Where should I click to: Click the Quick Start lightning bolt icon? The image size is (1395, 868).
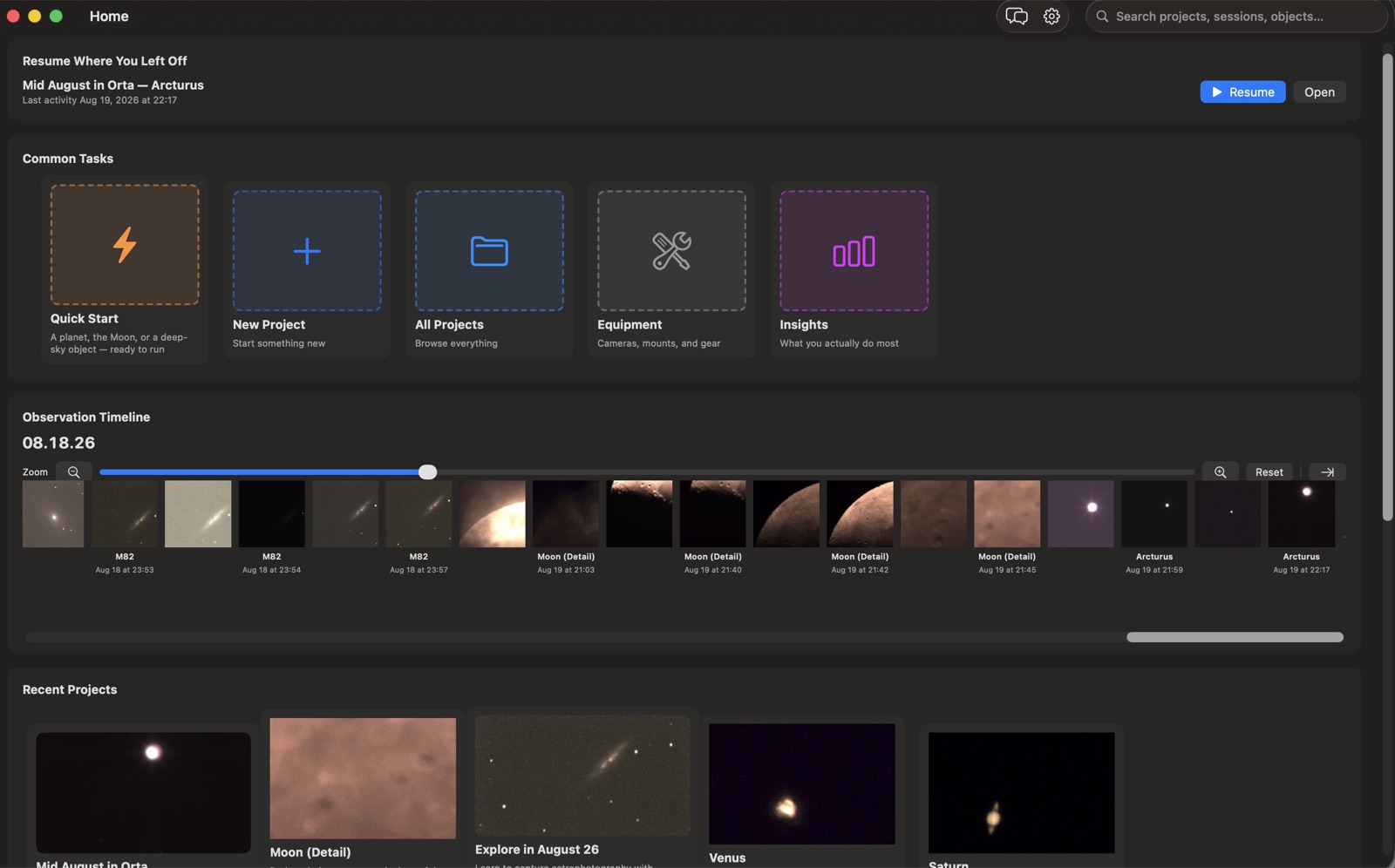(125, 245)
